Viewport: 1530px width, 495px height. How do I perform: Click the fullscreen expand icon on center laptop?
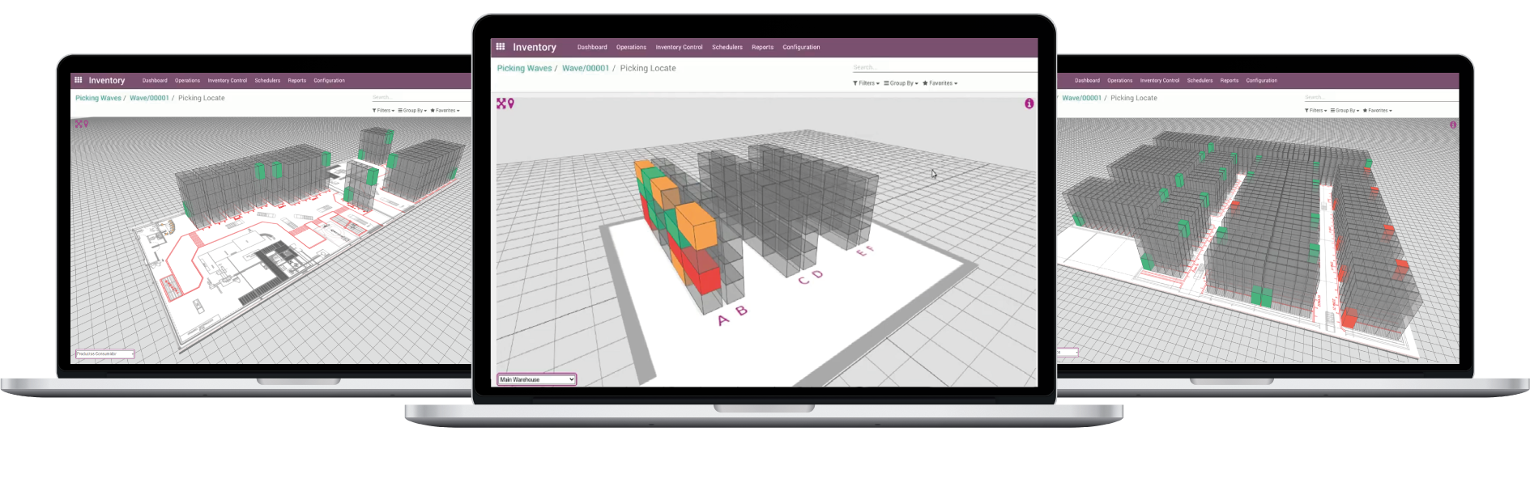coord(501,104)
